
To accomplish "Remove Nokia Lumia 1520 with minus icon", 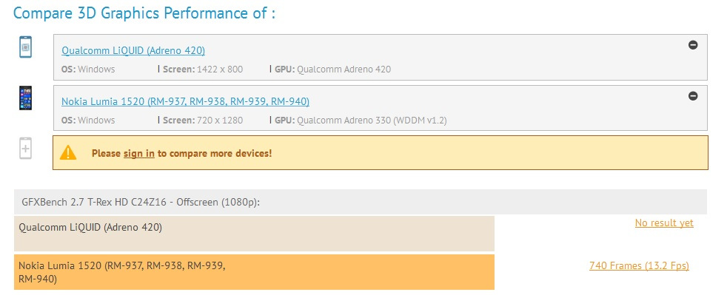I will (693, 96).
